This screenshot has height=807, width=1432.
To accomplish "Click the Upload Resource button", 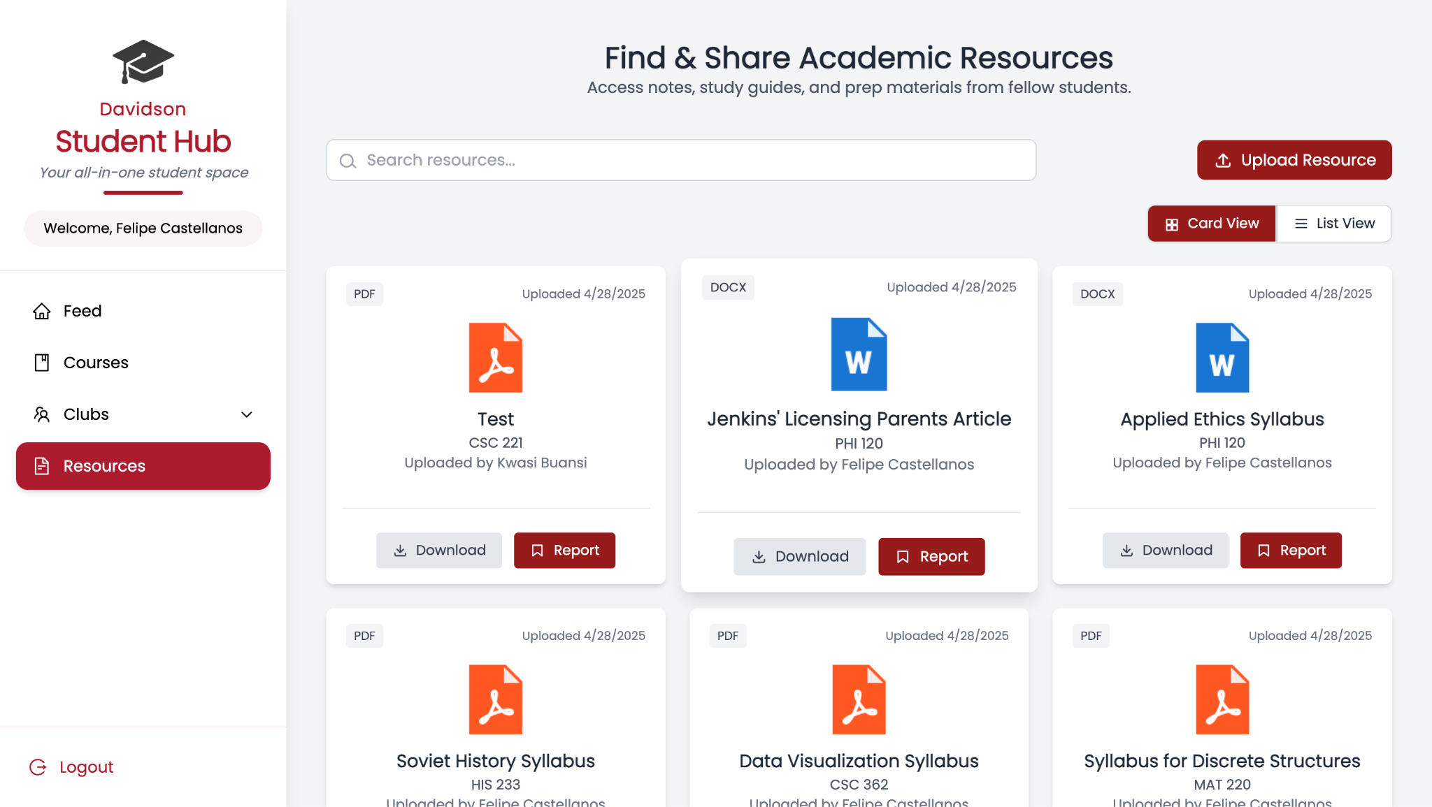I will click(x=1294, y=160).
